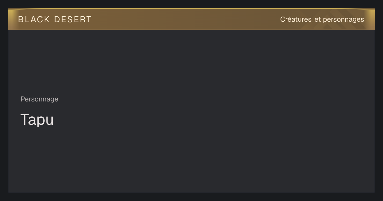Image resolution: width=383 pixels, height=201 pixels.
Task: Select the Personnage label
Action: [x=39, y=99]
